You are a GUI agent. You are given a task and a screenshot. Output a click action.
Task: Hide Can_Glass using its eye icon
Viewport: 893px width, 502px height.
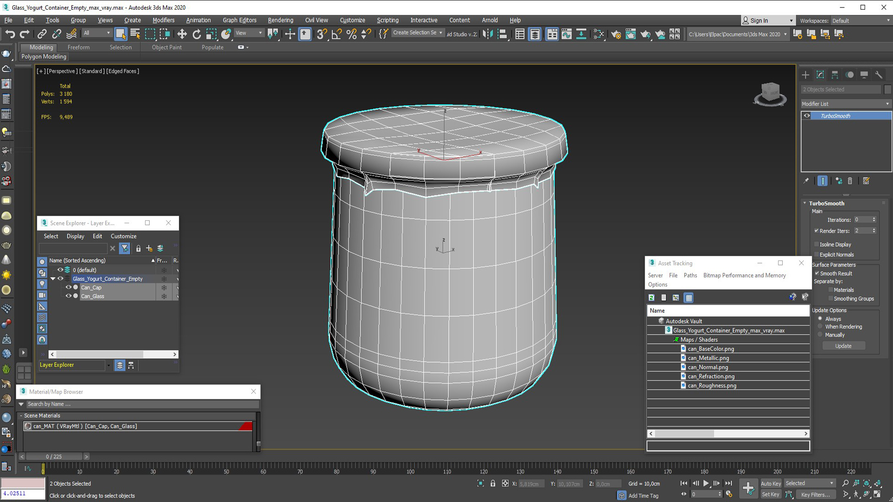tap(68, 296)
